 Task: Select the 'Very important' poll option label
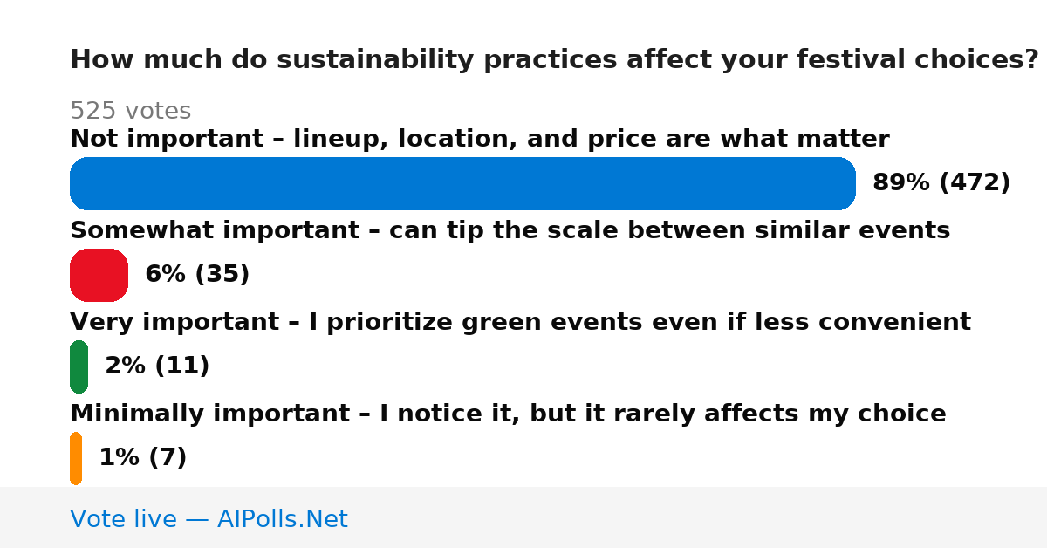520,322
